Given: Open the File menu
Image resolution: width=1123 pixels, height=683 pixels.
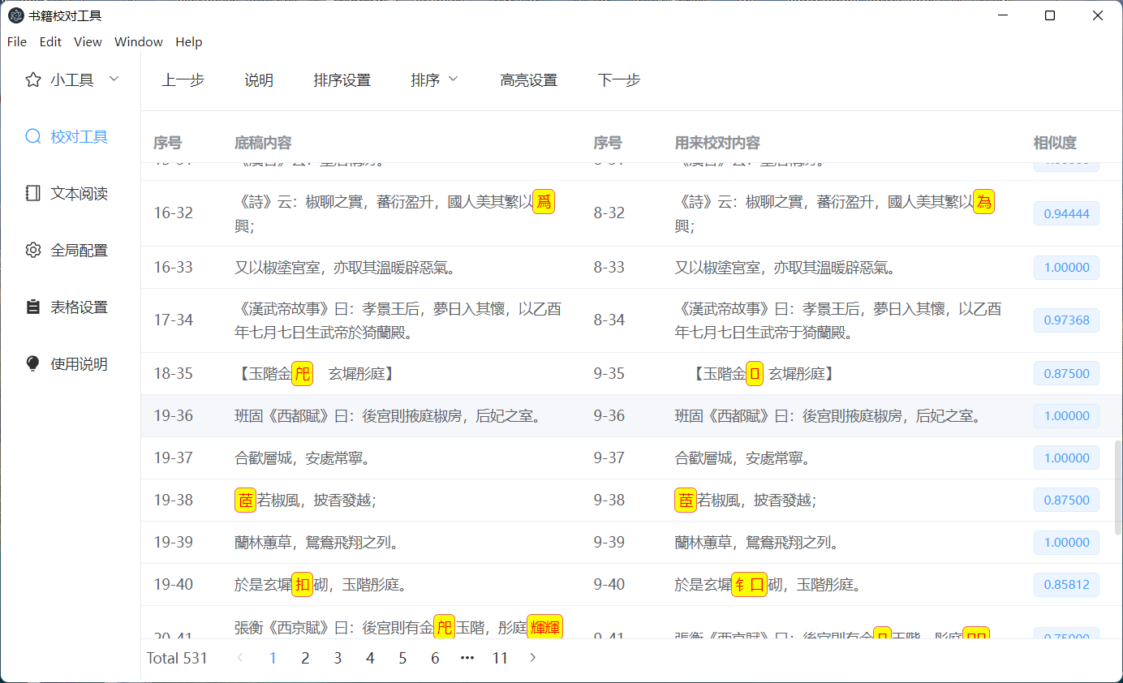Looking at the screenshot, I should click(16, 41).
